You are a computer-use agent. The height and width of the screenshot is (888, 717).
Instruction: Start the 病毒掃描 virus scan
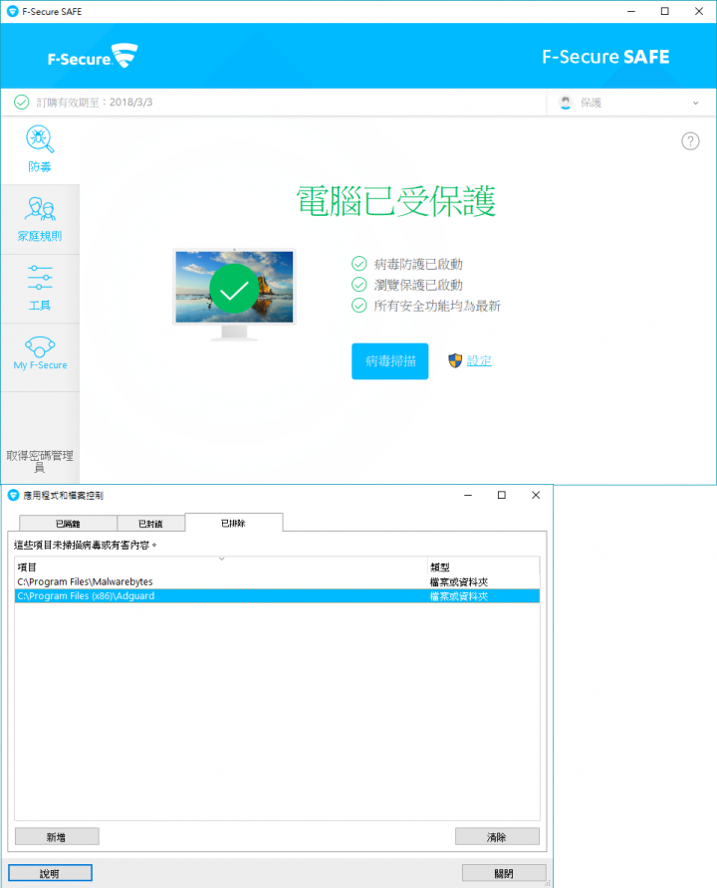[389, 360]
